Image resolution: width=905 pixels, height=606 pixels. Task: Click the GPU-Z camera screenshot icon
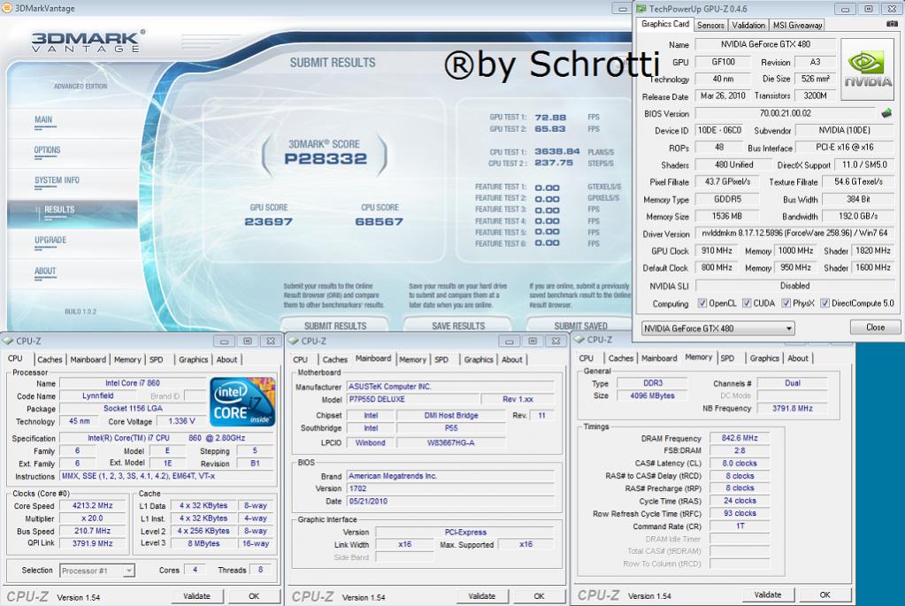pyautogui.click(x=892, y=24)
